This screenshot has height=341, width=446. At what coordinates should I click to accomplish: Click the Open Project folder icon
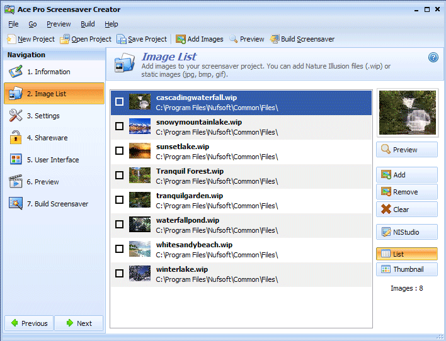click(64, 39)
